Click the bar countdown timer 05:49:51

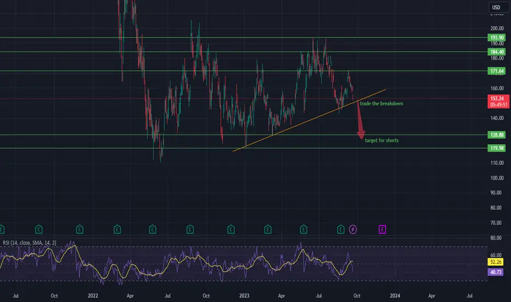[498, 105]
